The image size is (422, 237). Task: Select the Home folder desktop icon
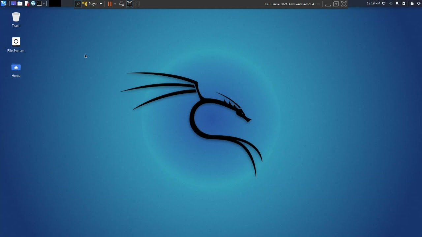pyautogui.click(x=16, y=70)
